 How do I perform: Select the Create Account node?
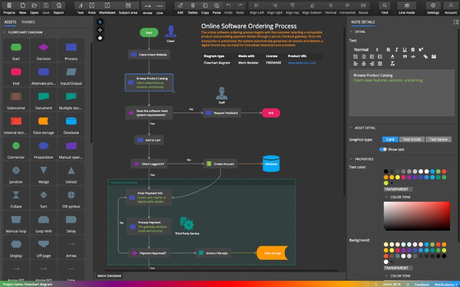click(220, 164)
